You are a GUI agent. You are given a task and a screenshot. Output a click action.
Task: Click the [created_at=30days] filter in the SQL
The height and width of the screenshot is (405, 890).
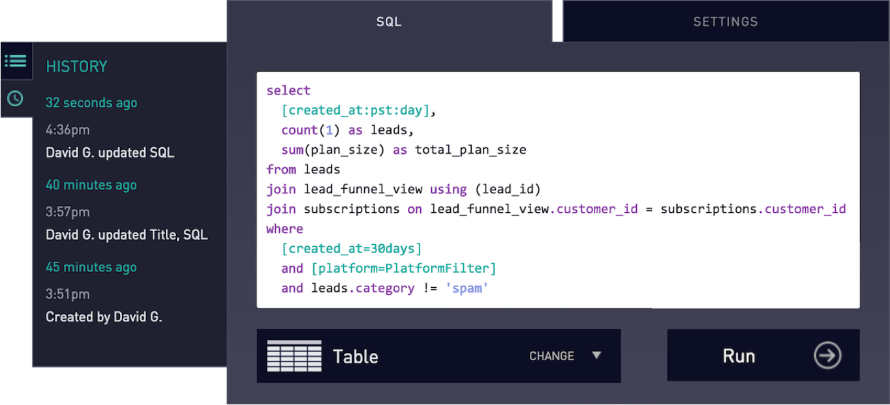point(352,248)
